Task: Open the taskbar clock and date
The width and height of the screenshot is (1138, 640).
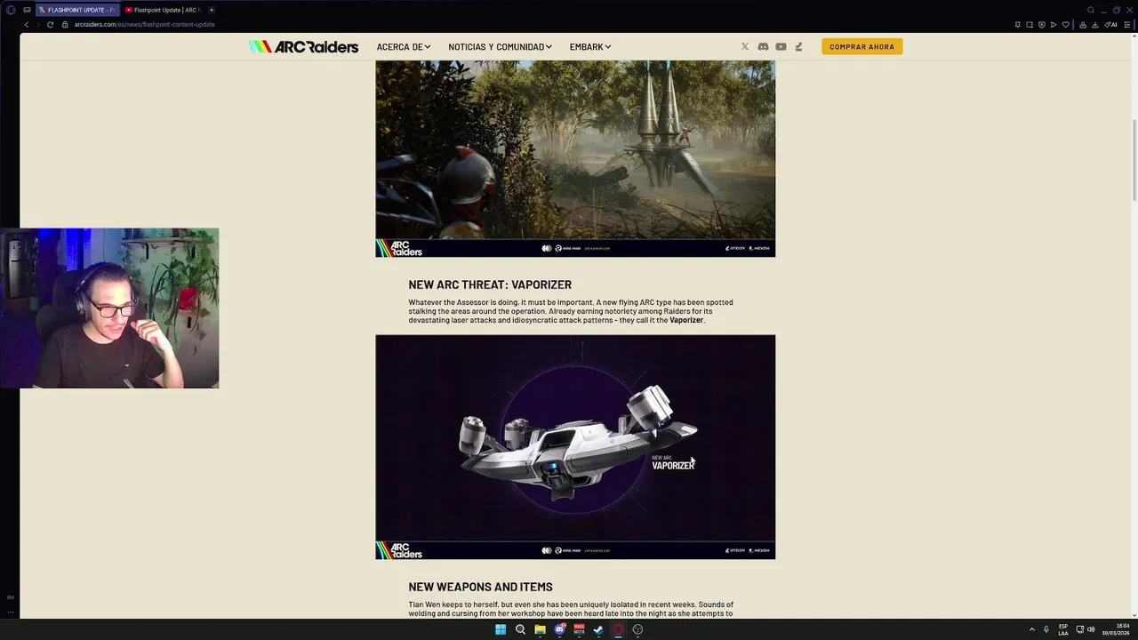Action: pos(1117,629)
